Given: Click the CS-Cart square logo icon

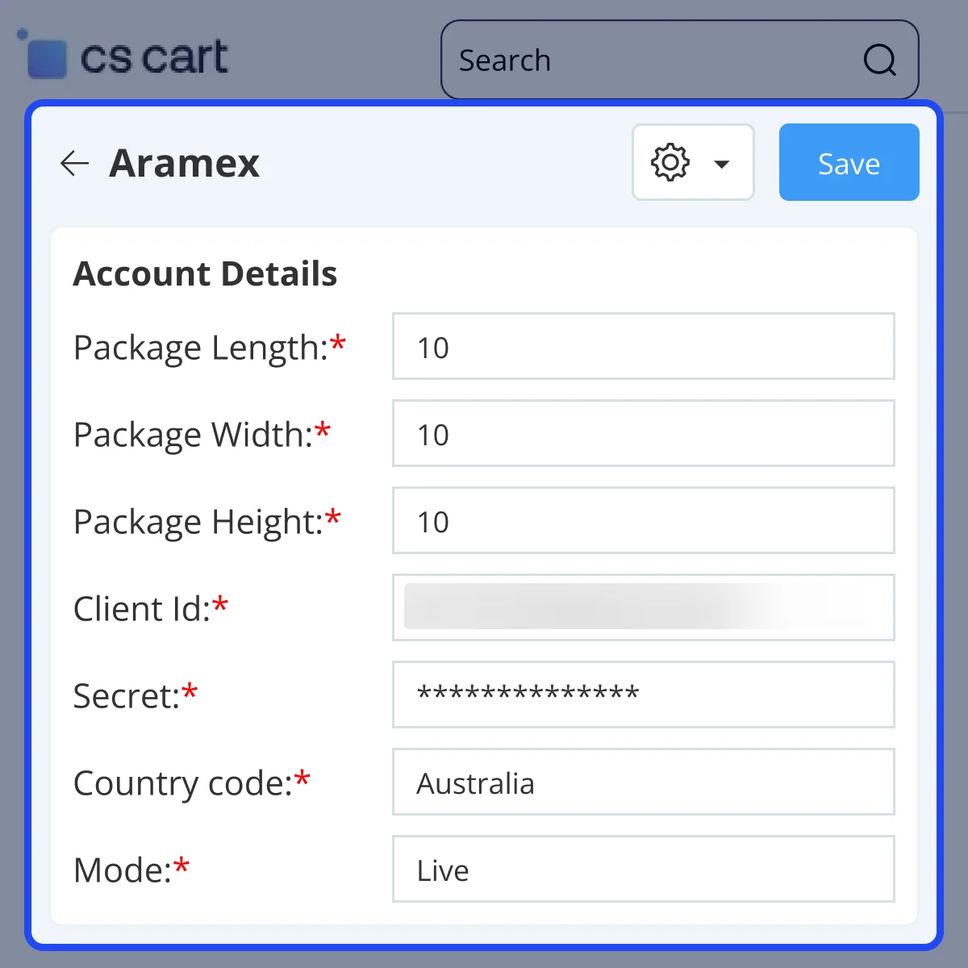Looking at the screenshot, I should coord(45,58).
